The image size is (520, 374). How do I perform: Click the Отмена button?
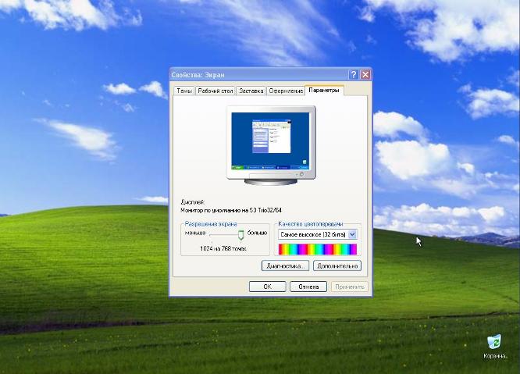point(308,287)
